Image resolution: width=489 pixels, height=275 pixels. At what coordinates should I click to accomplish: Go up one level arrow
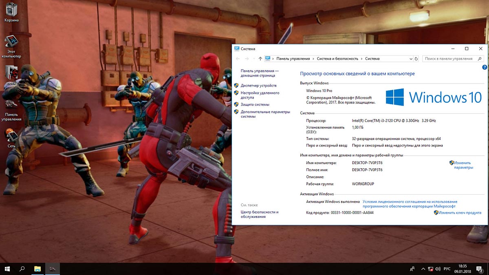point(260,59)
